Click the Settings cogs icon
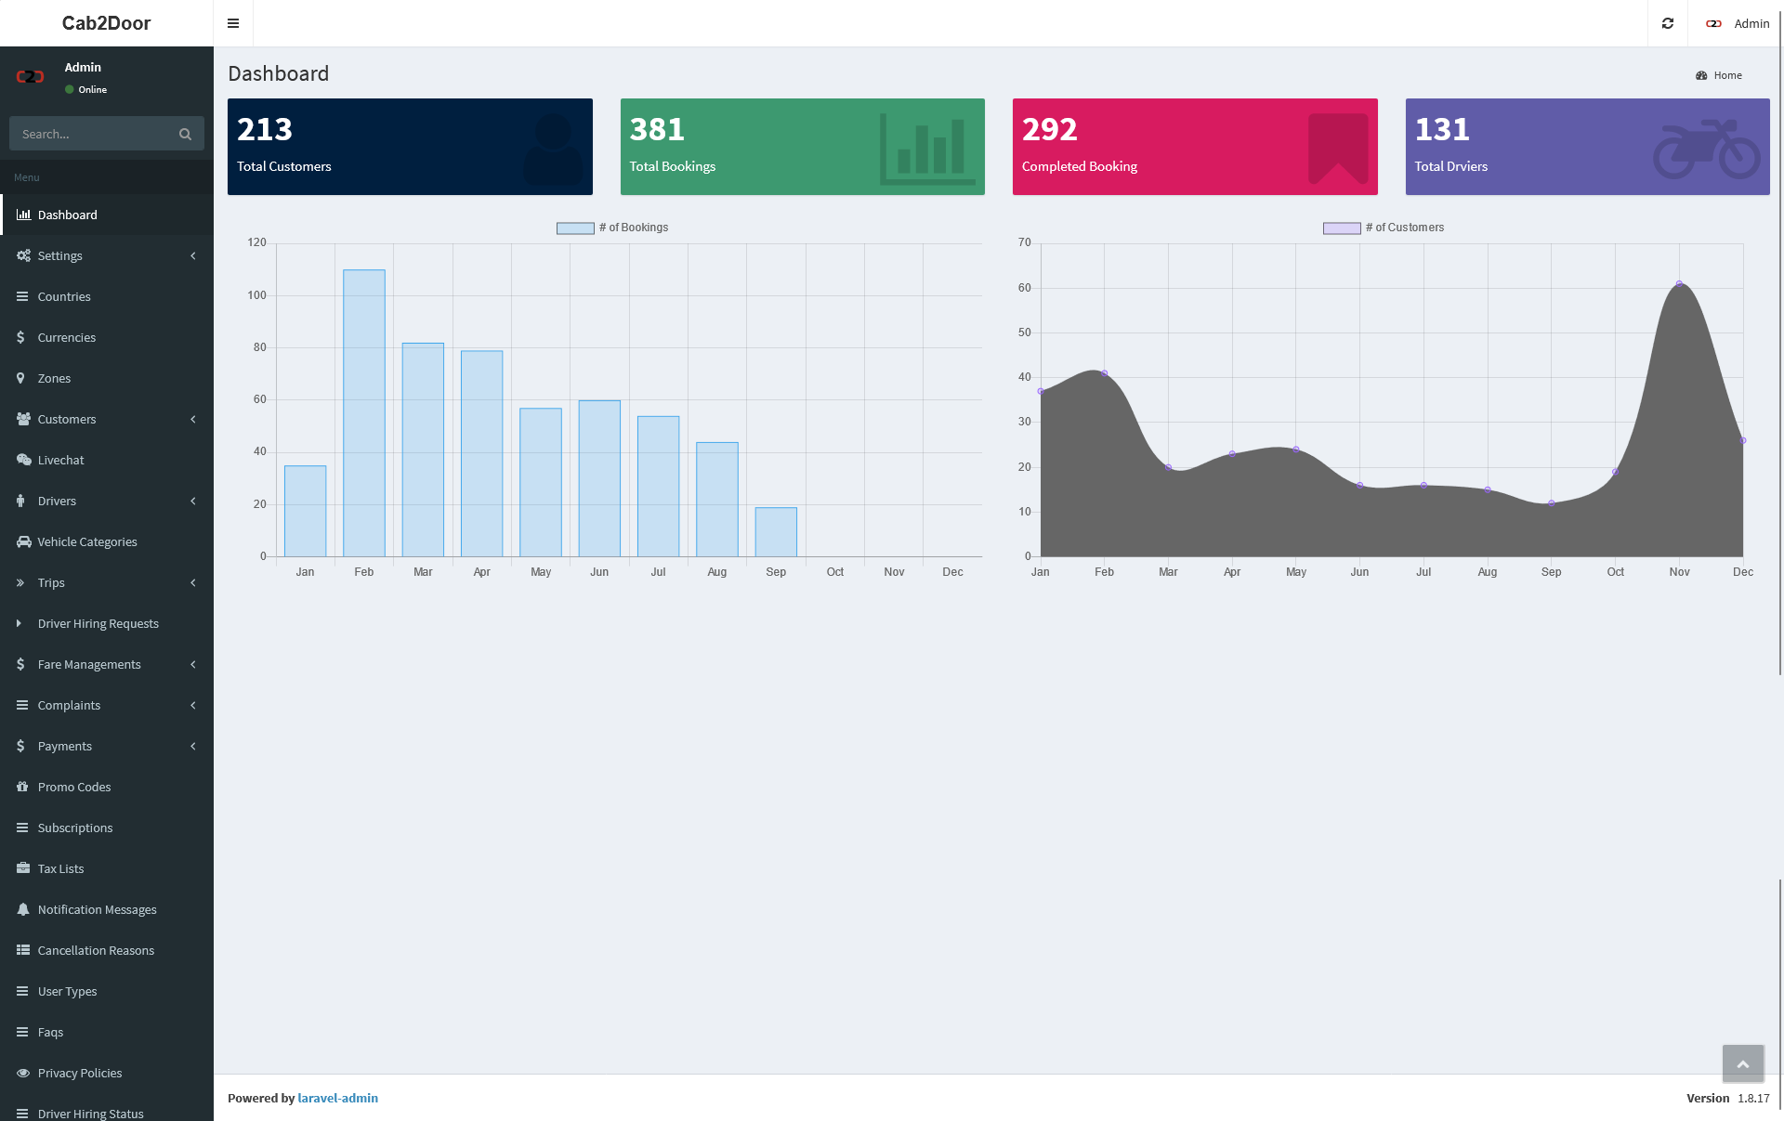 (x=23, y=255)
